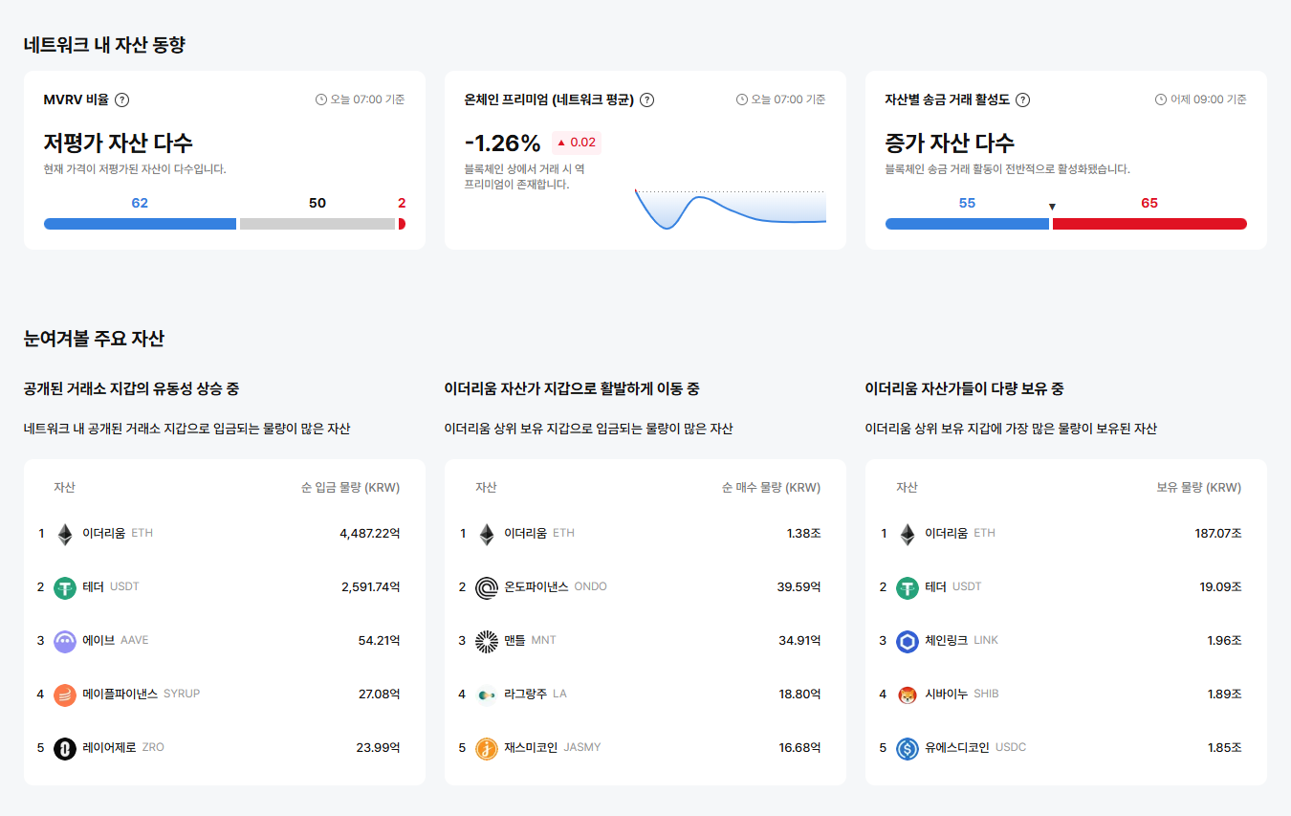1291x816 pixels.
Task: Open the 자산별 송금 거래 활성도 help icon
Action: 1022,99
